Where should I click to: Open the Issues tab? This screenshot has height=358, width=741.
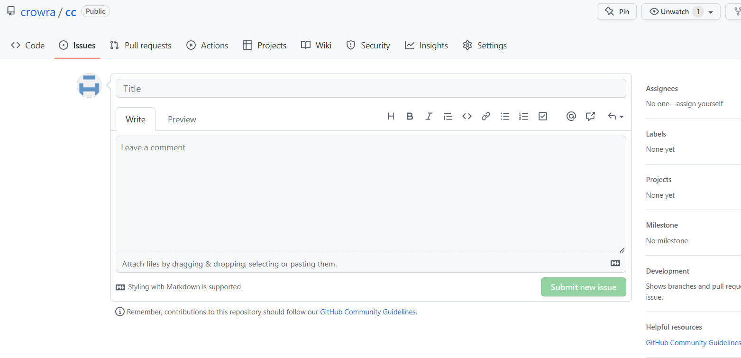pyautogui.click(x=77, y=46)
